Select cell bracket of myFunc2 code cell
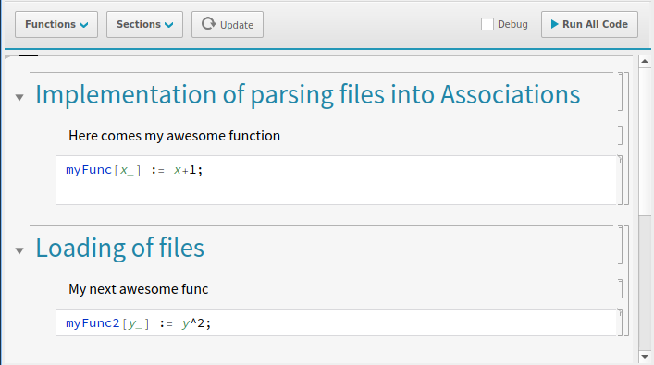The image size is (654, 365). tap(620, 322)
